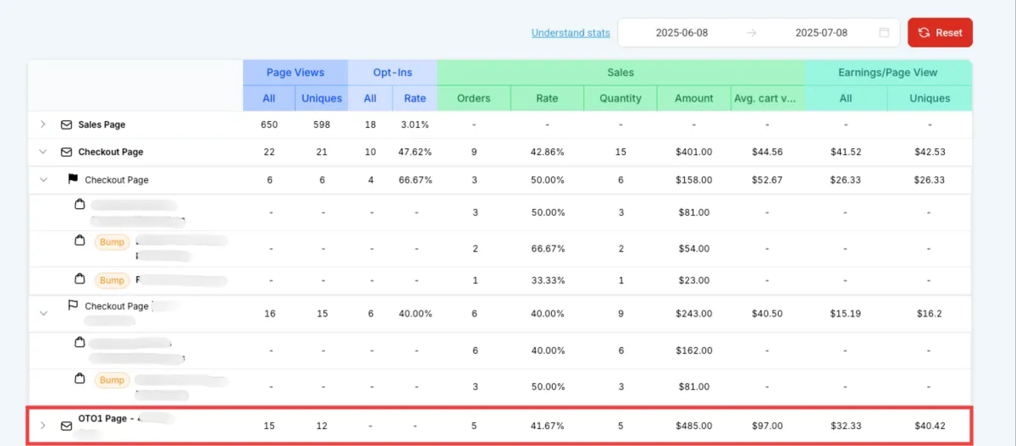1016x446 pixels.
Task: Click the Opt-Ins column group header
Action: 393,73
